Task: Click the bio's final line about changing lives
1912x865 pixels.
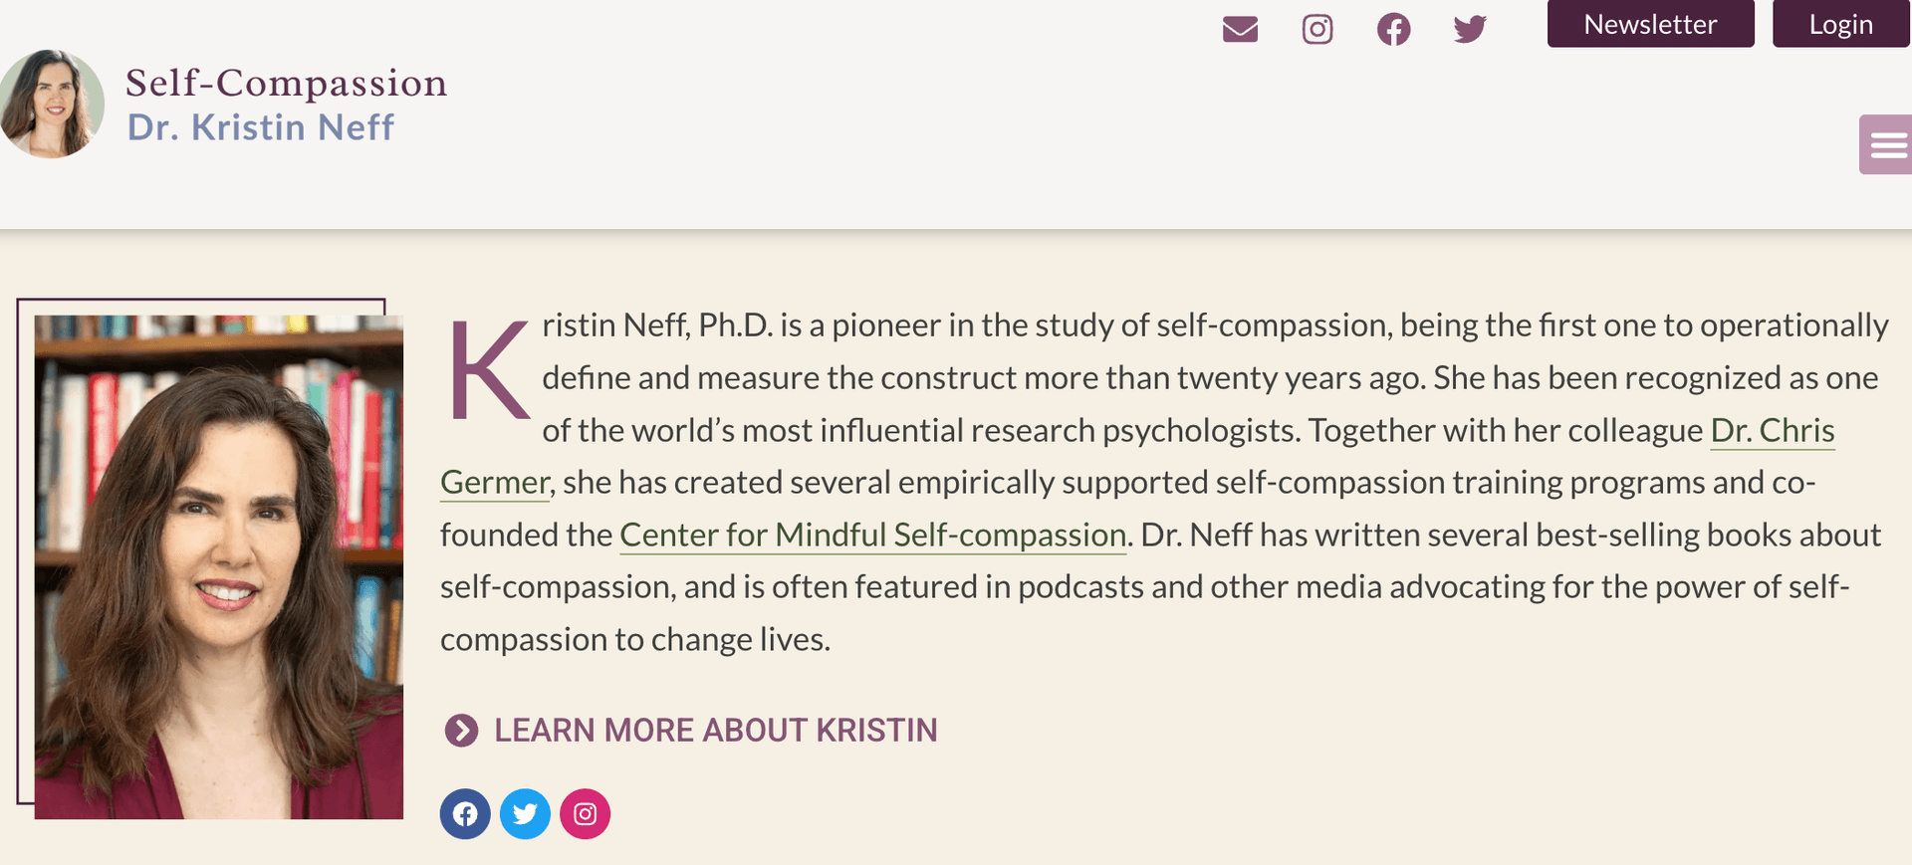Action: pyautogui.click(x=635, y=639)
